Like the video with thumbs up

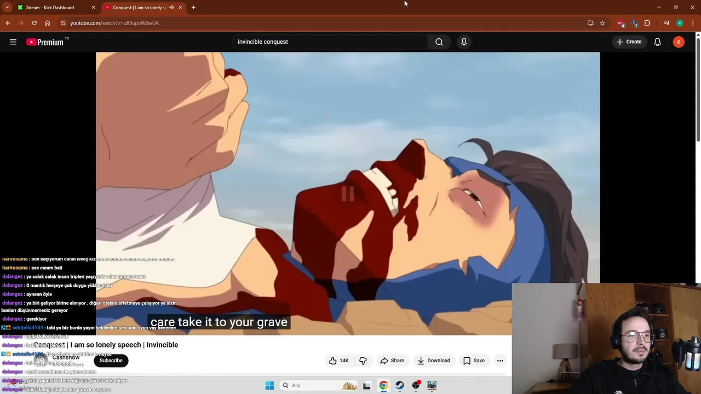coord(338,361)
